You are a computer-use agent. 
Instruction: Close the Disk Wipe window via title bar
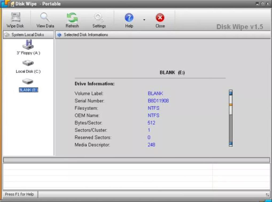pos(268,4)
